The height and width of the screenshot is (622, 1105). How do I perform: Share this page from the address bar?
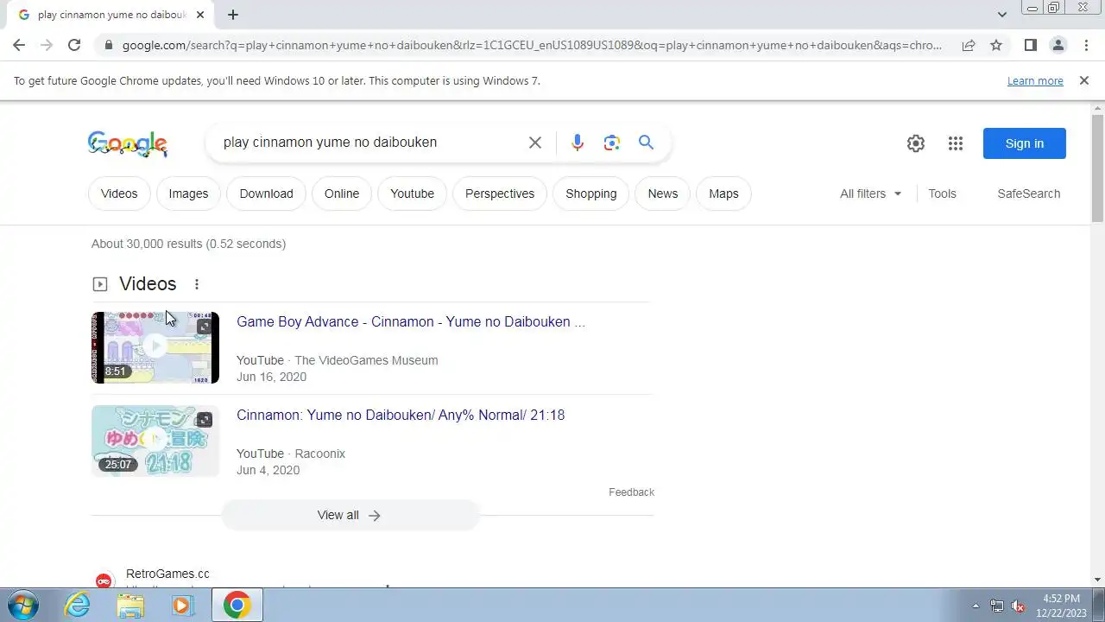coord(969,45)
